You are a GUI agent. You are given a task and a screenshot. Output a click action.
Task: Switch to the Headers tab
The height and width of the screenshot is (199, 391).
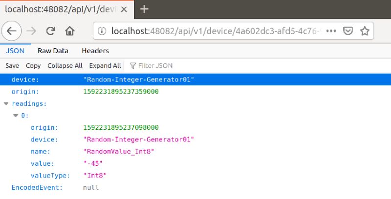click(95, 51)
